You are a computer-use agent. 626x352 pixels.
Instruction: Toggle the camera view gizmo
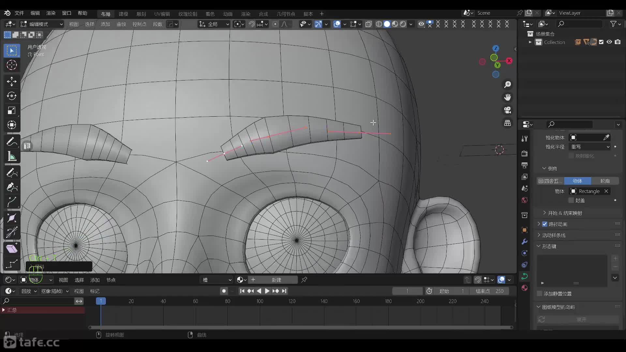click(508, 110)
